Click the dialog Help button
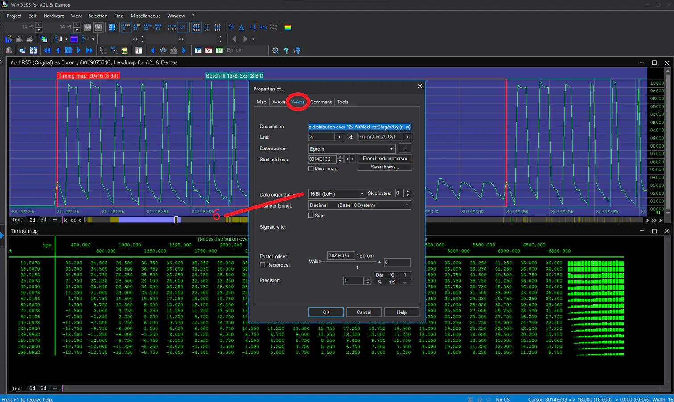This screenshot has width=674, height=402. tap(402, 312)
